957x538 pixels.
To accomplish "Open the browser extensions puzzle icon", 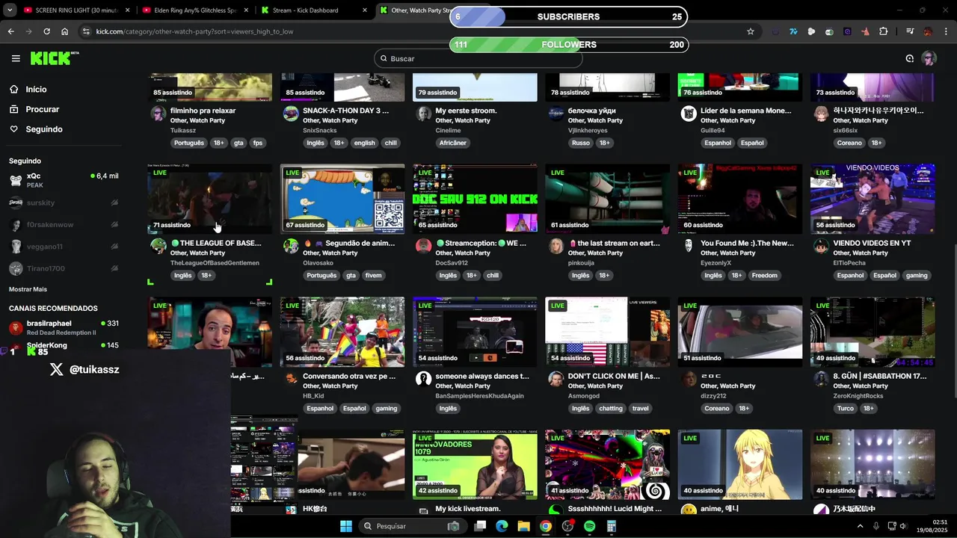I will pyautogui.click(x=884, y=31).
